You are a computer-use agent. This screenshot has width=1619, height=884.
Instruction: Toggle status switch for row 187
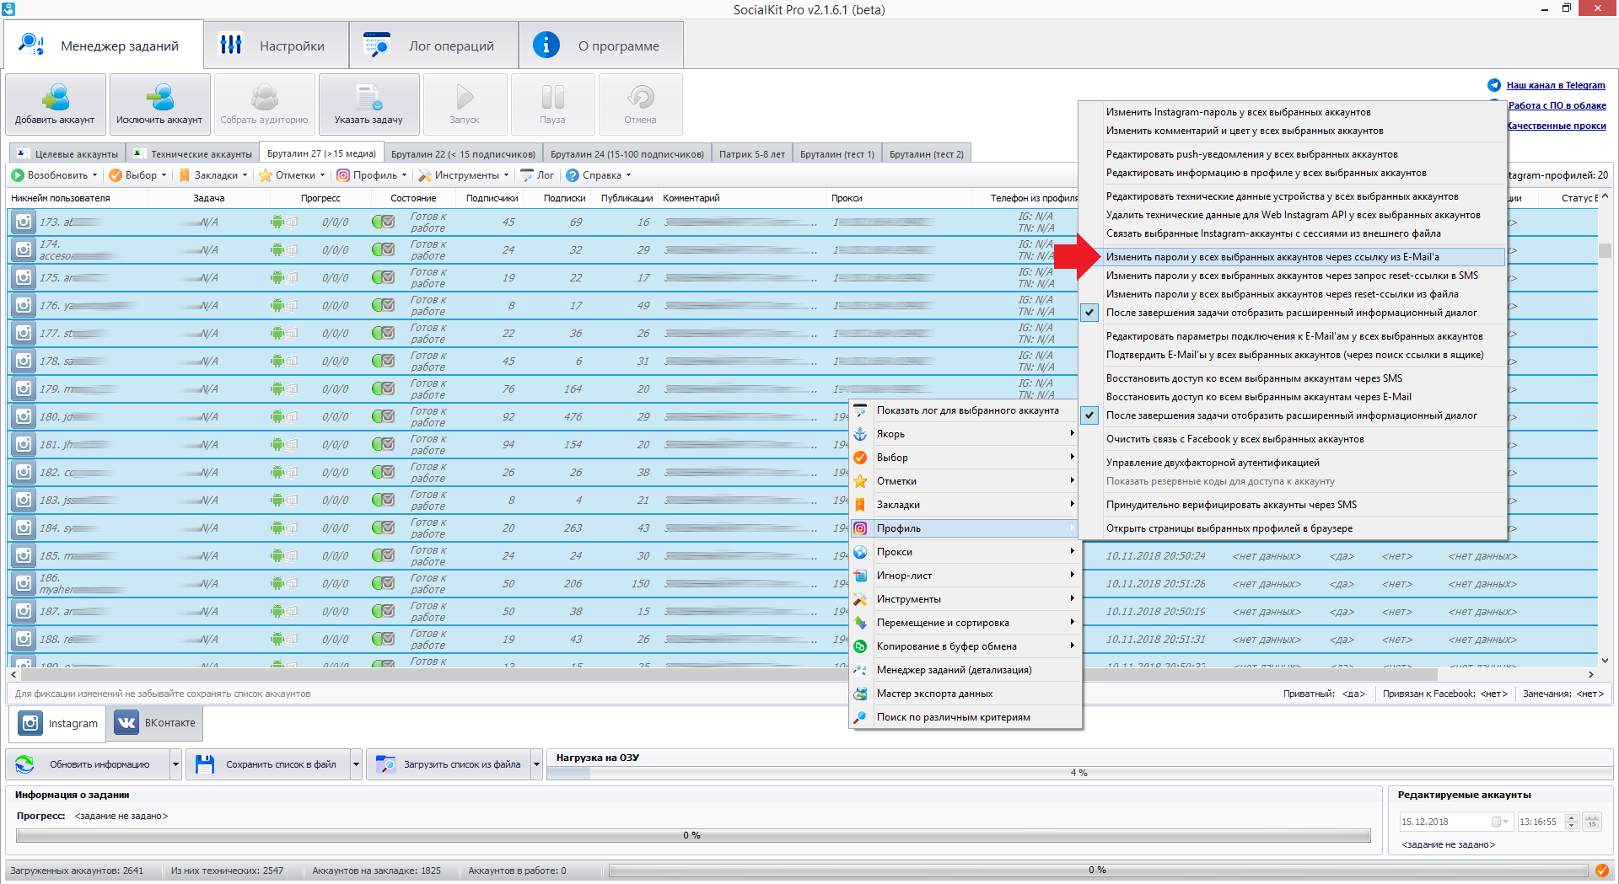click(383, 611)
